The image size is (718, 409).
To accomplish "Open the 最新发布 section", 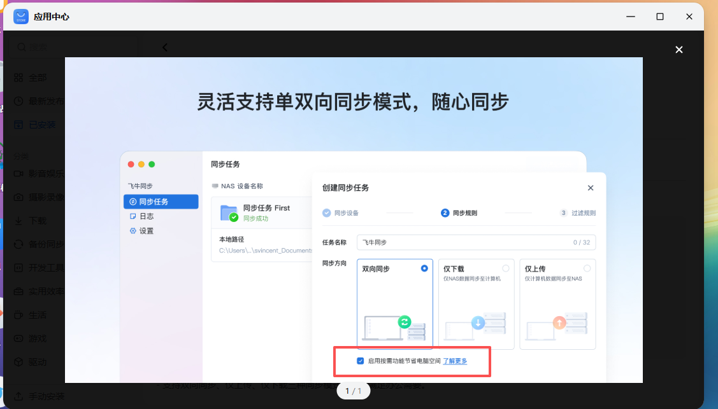I will tap(39, 101).
